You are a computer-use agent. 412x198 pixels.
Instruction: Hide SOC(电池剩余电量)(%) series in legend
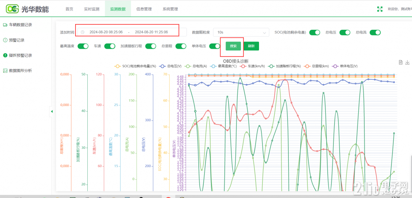coord(135,66)
